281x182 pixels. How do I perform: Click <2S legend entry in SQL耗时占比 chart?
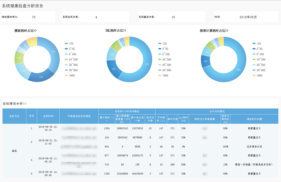click(162, 43)
